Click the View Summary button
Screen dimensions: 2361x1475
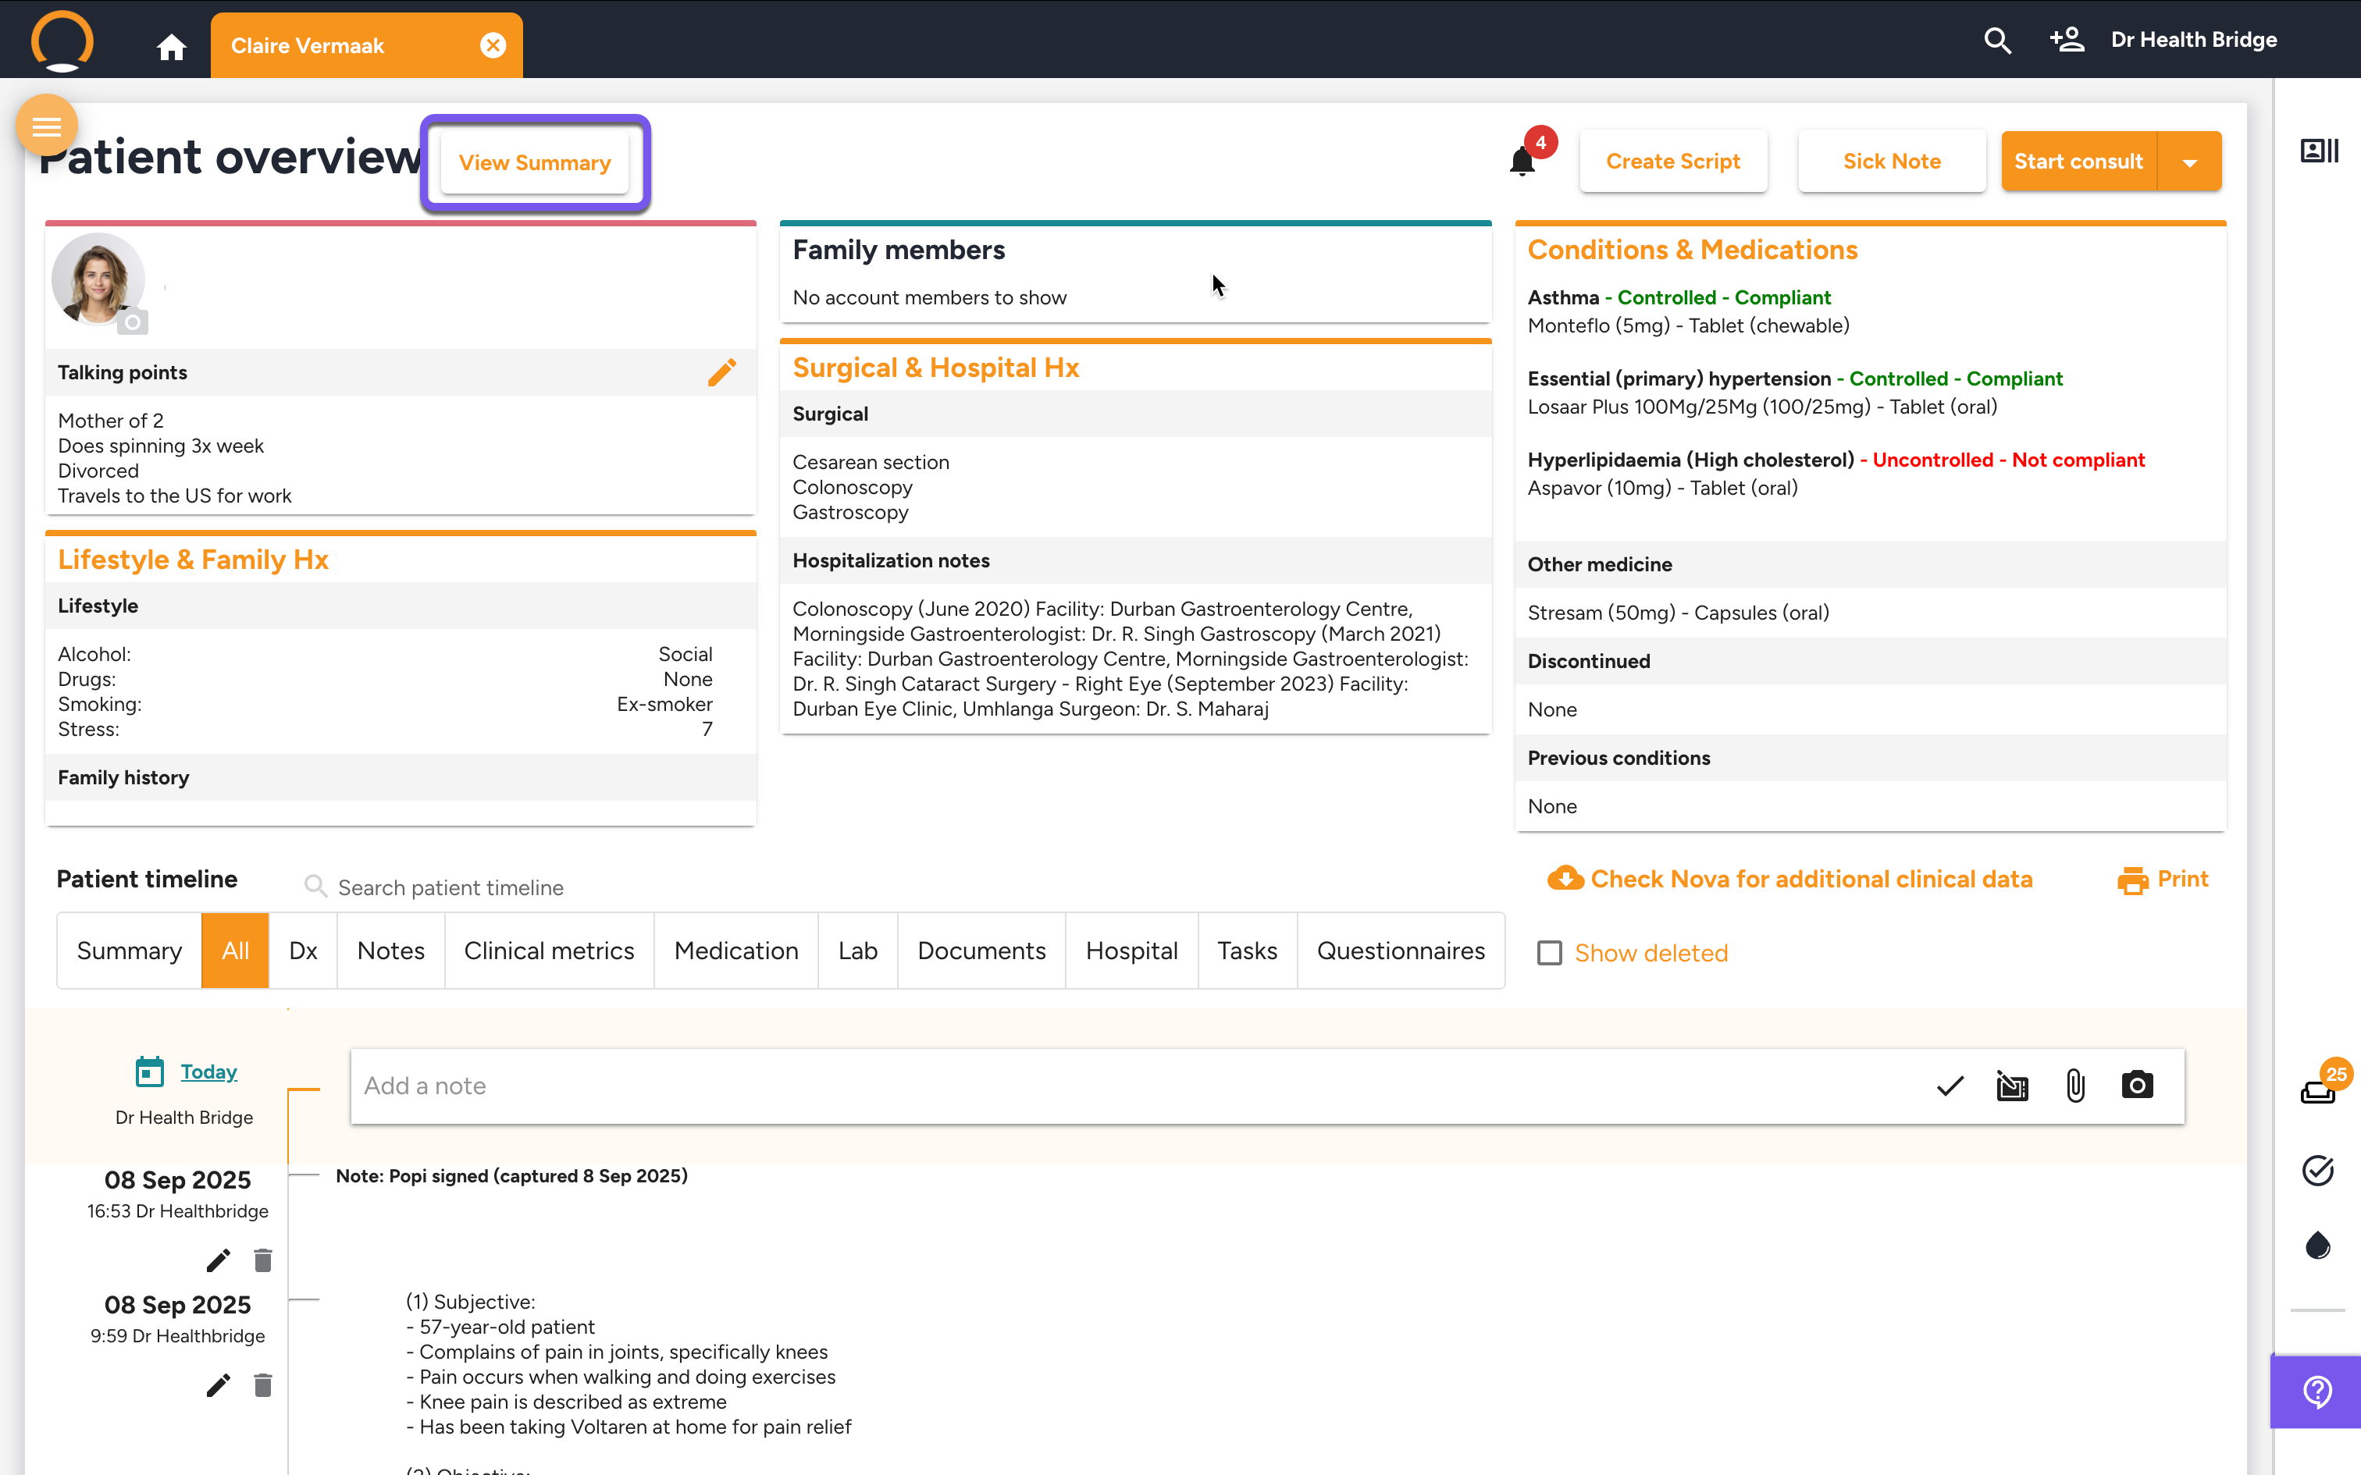click(x=535, y=163)
